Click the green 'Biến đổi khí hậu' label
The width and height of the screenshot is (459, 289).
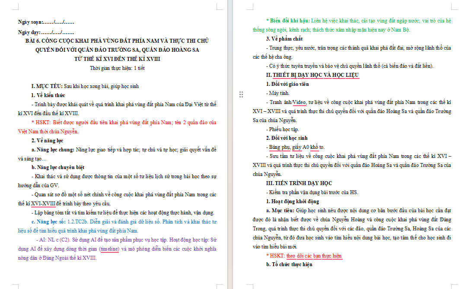pos(288,21)
